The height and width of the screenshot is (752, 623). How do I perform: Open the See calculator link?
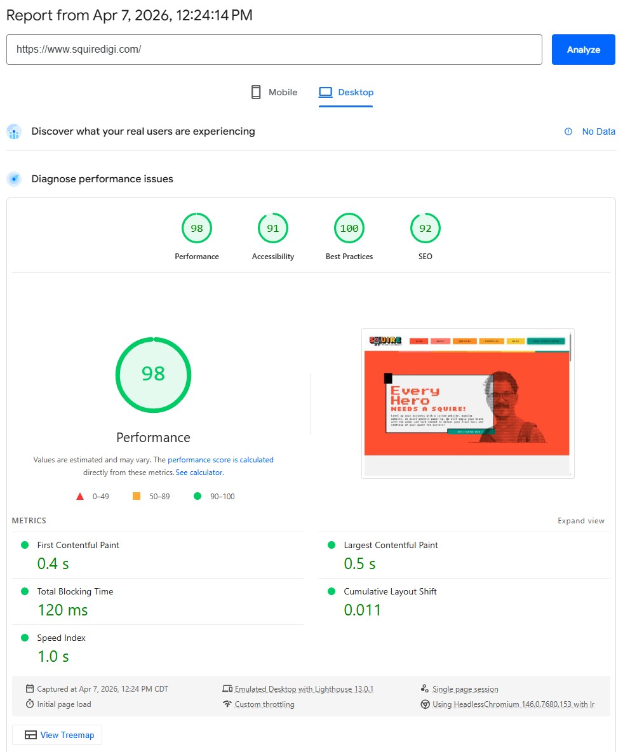pyautogui.click(x=199, y=473)
